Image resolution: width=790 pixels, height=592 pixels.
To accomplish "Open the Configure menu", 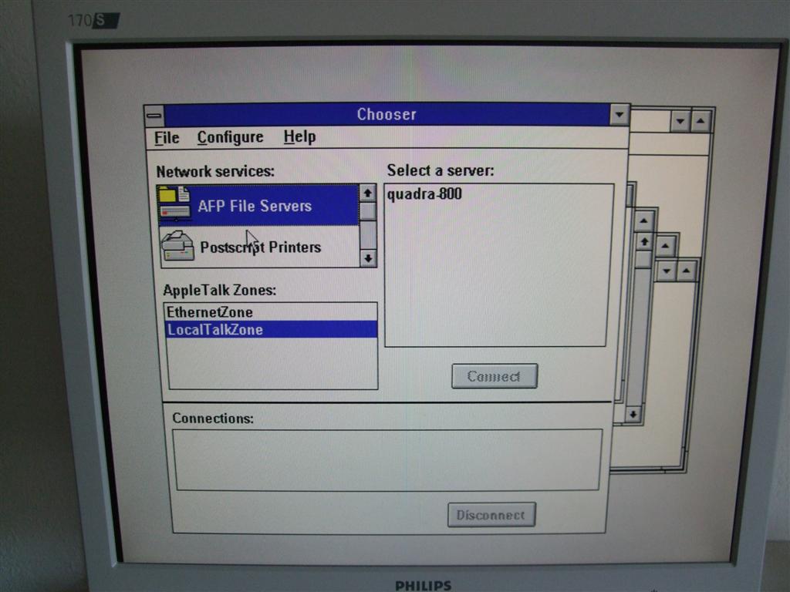I will 230,137.
